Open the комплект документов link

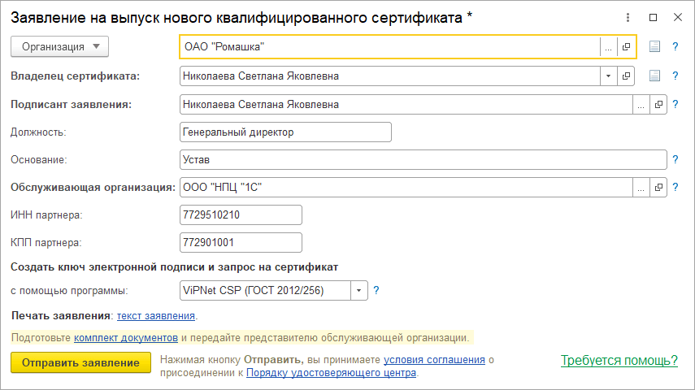point(126,336)
